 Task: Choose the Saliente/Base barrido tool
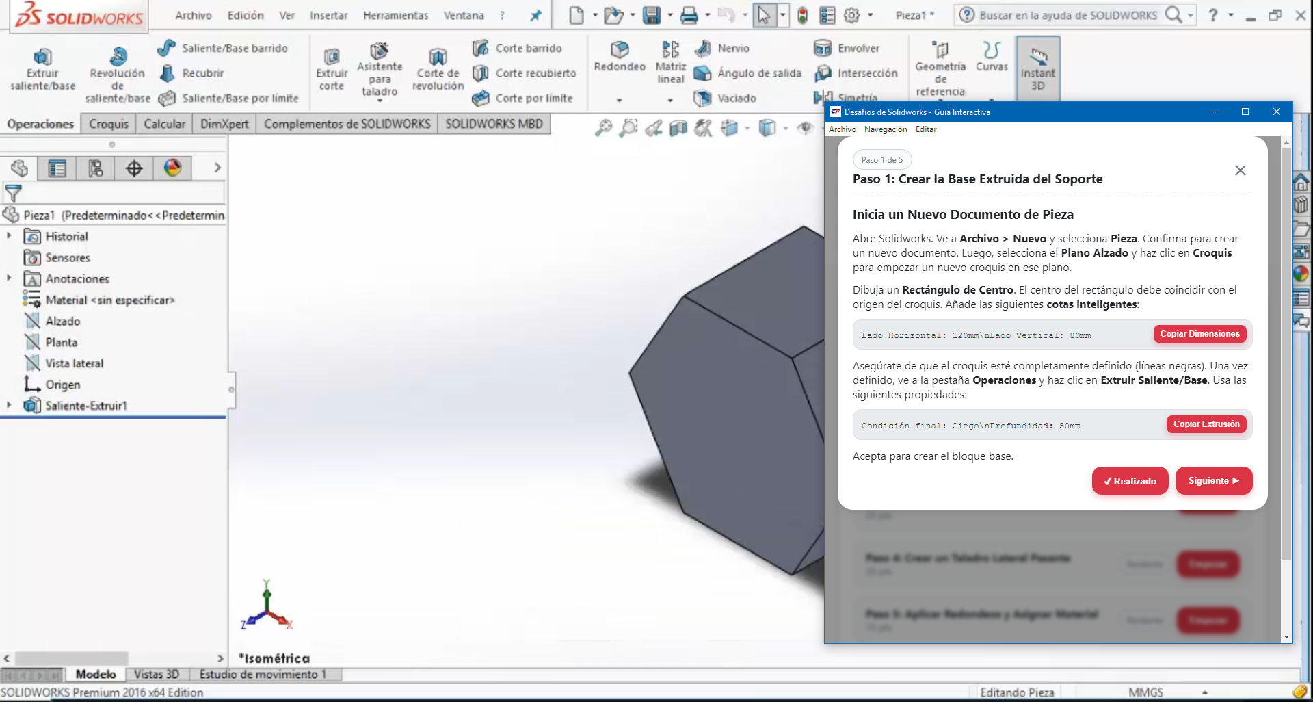click(x=223, y=48)
